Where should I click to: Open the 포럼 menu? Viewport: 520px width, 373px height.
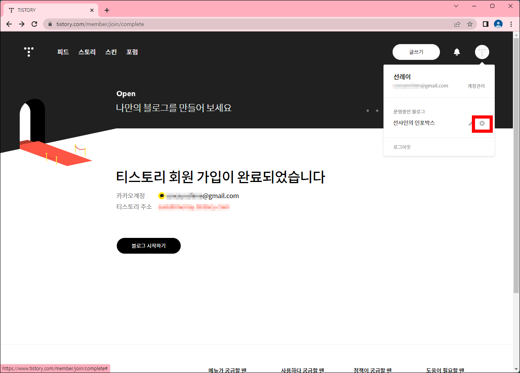[132, 52]
